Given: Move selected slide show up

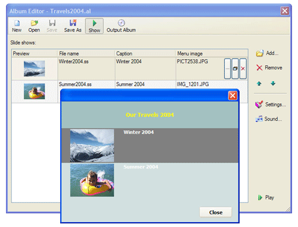Looking at the screenshot, I should (x=259, y=84).
